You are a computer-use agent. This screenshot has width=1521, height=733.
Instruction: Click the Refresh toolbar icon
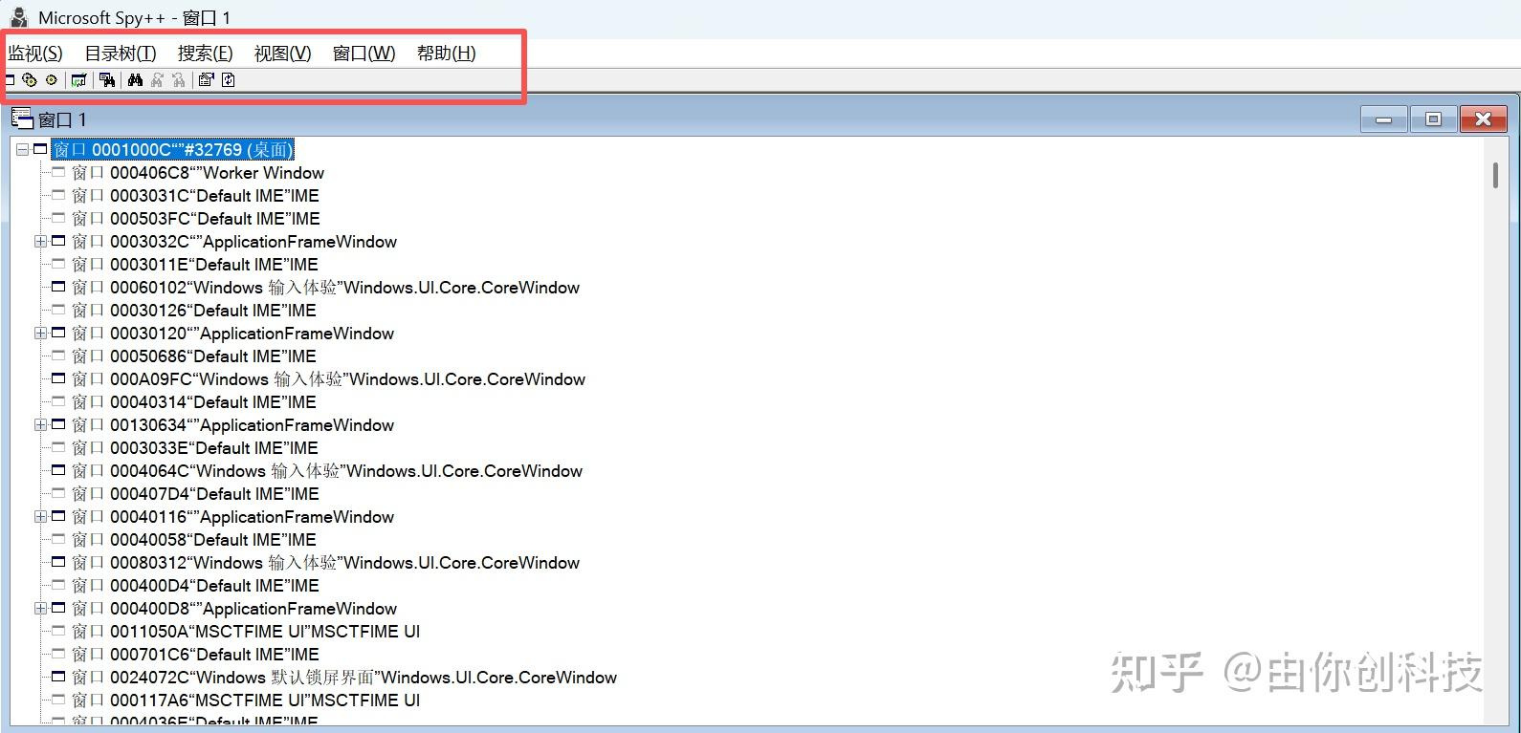coord(229,80)
